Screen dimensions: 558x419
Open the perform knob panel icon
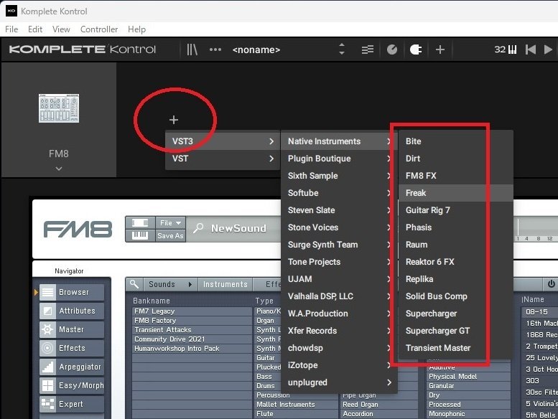[392, 50]
